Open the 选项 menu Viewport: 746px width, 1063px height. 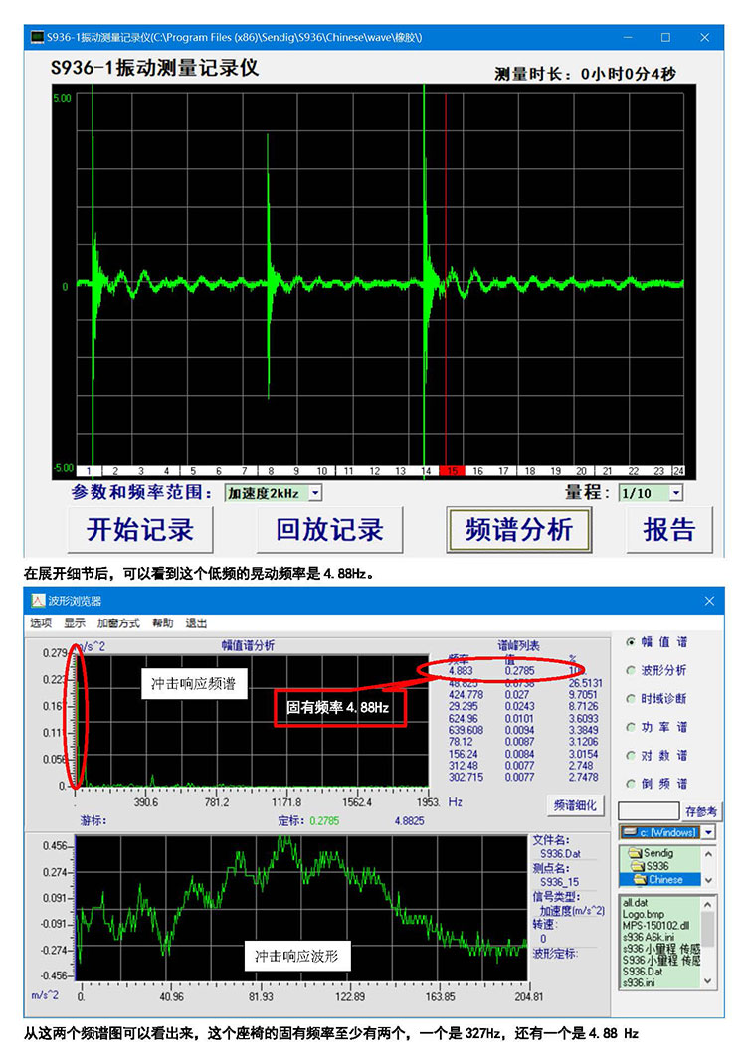pyautogui.click(x=41, y=623)
